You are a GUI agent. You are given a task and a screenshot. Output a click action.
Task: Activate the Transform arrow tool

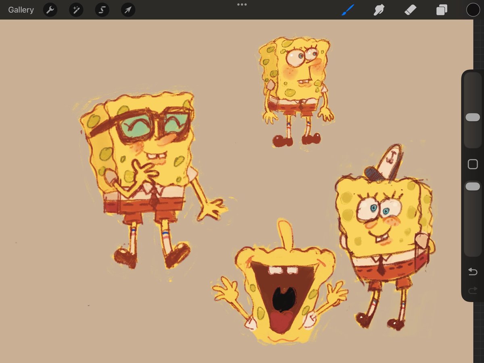(x=128, y=10)
